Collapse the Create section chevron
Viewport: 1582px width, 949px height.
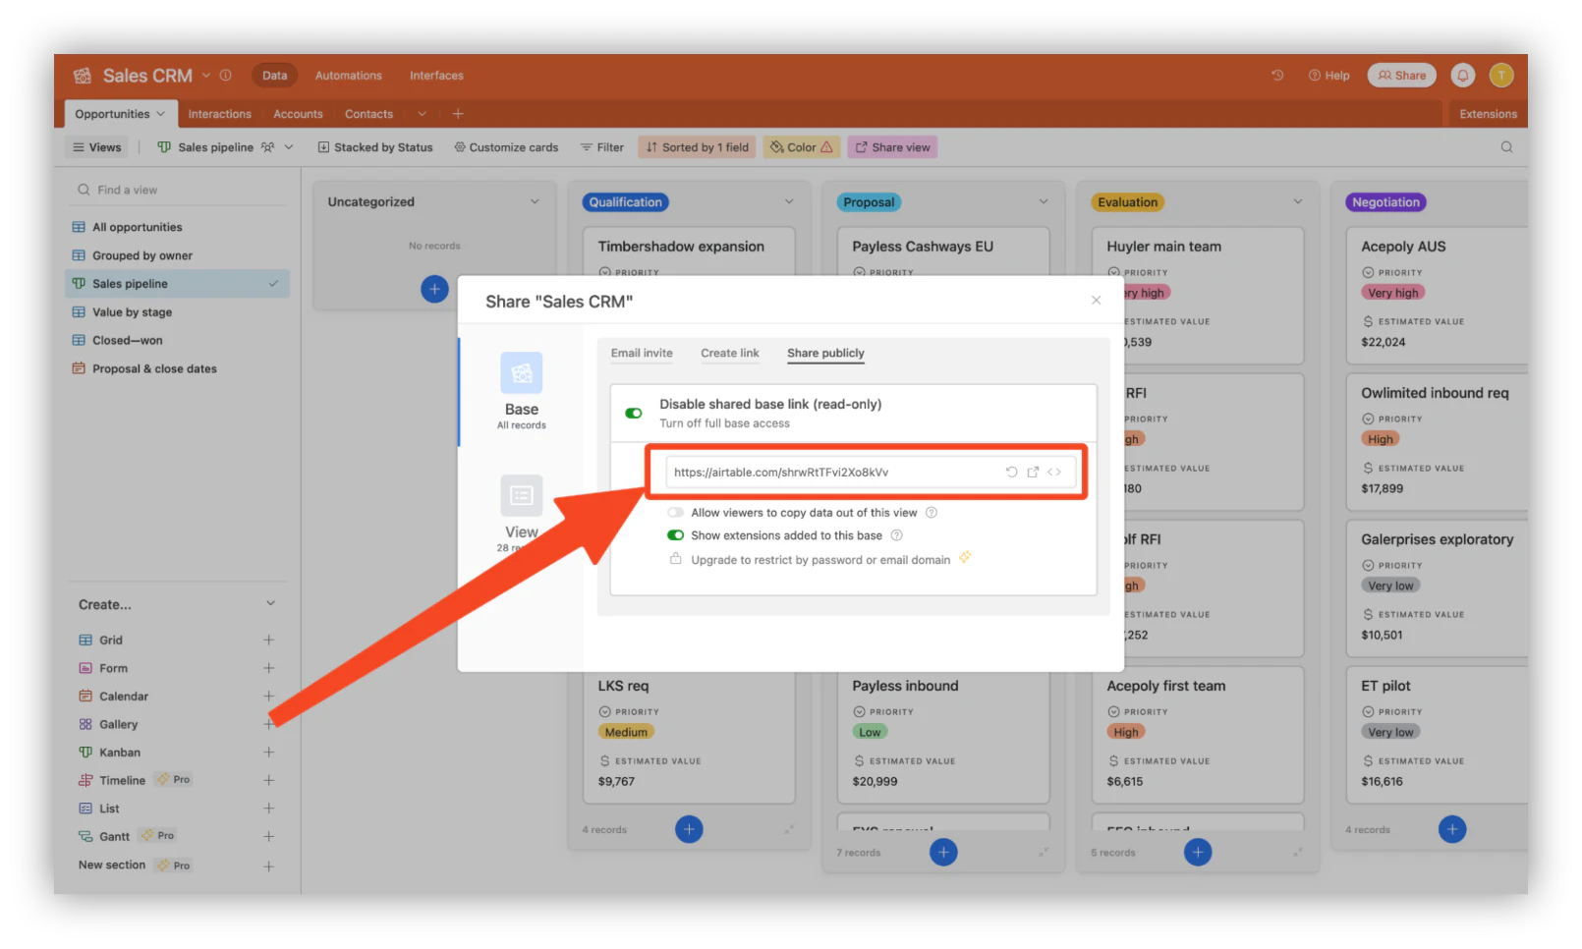coord(270,604)
